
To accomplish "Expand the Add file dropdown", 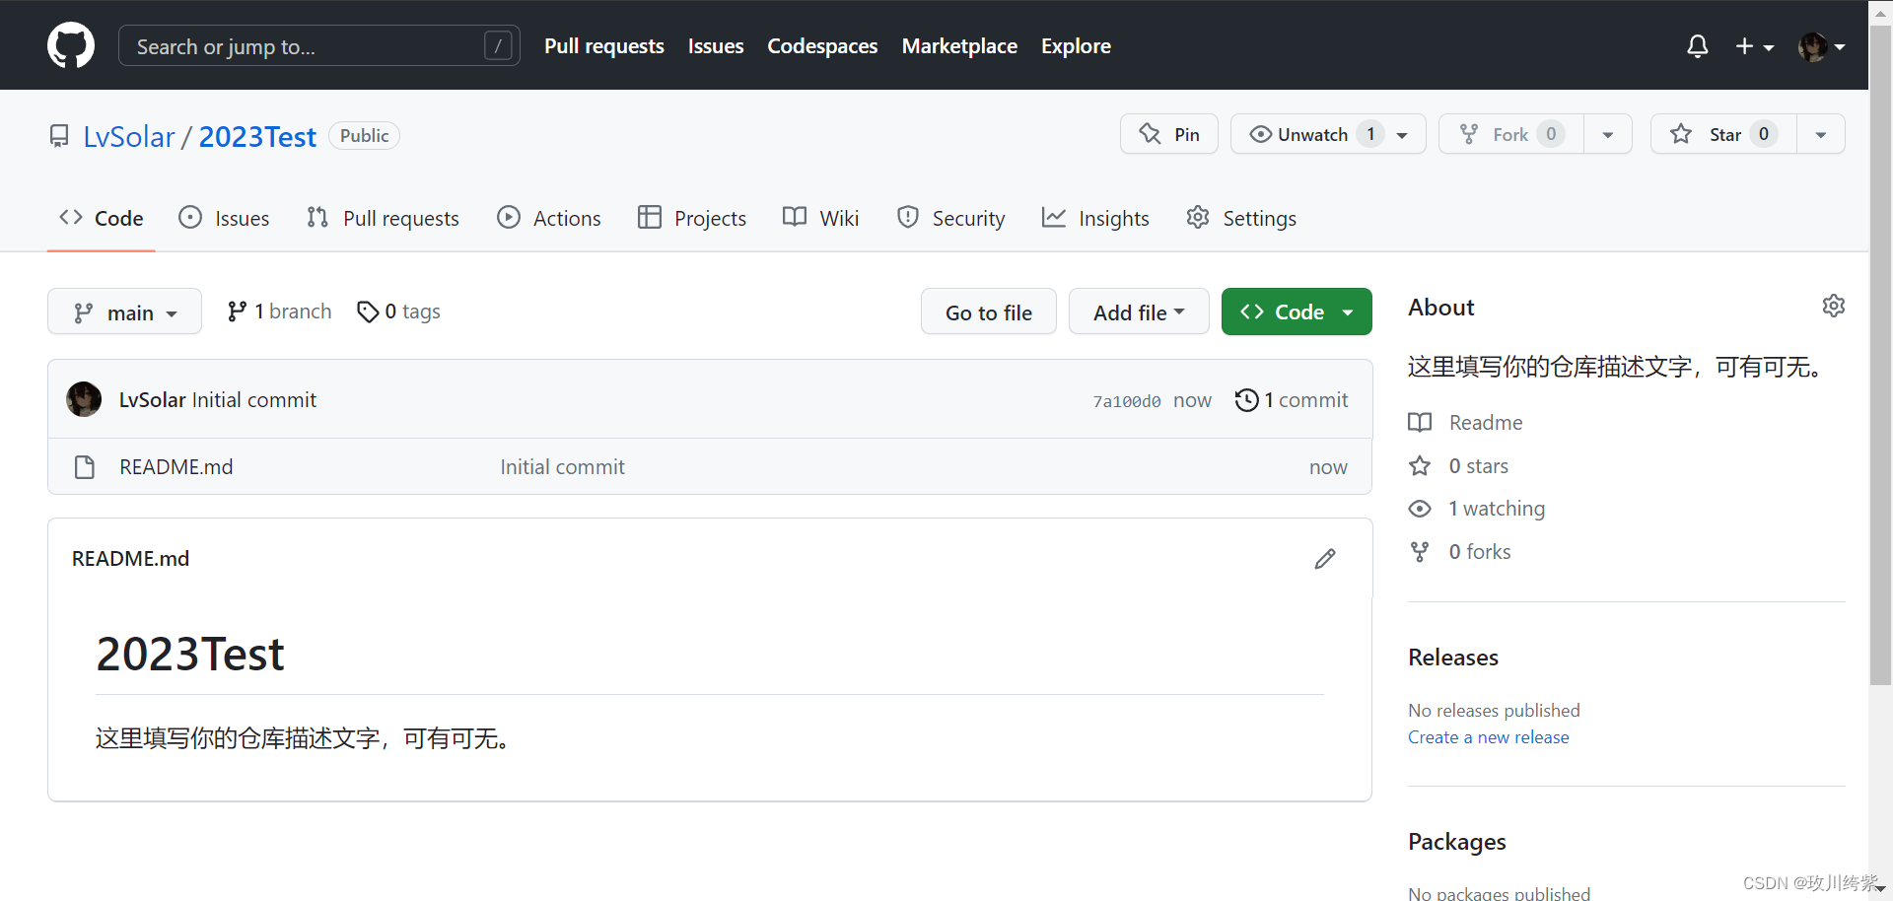I will pos(1138,312).
